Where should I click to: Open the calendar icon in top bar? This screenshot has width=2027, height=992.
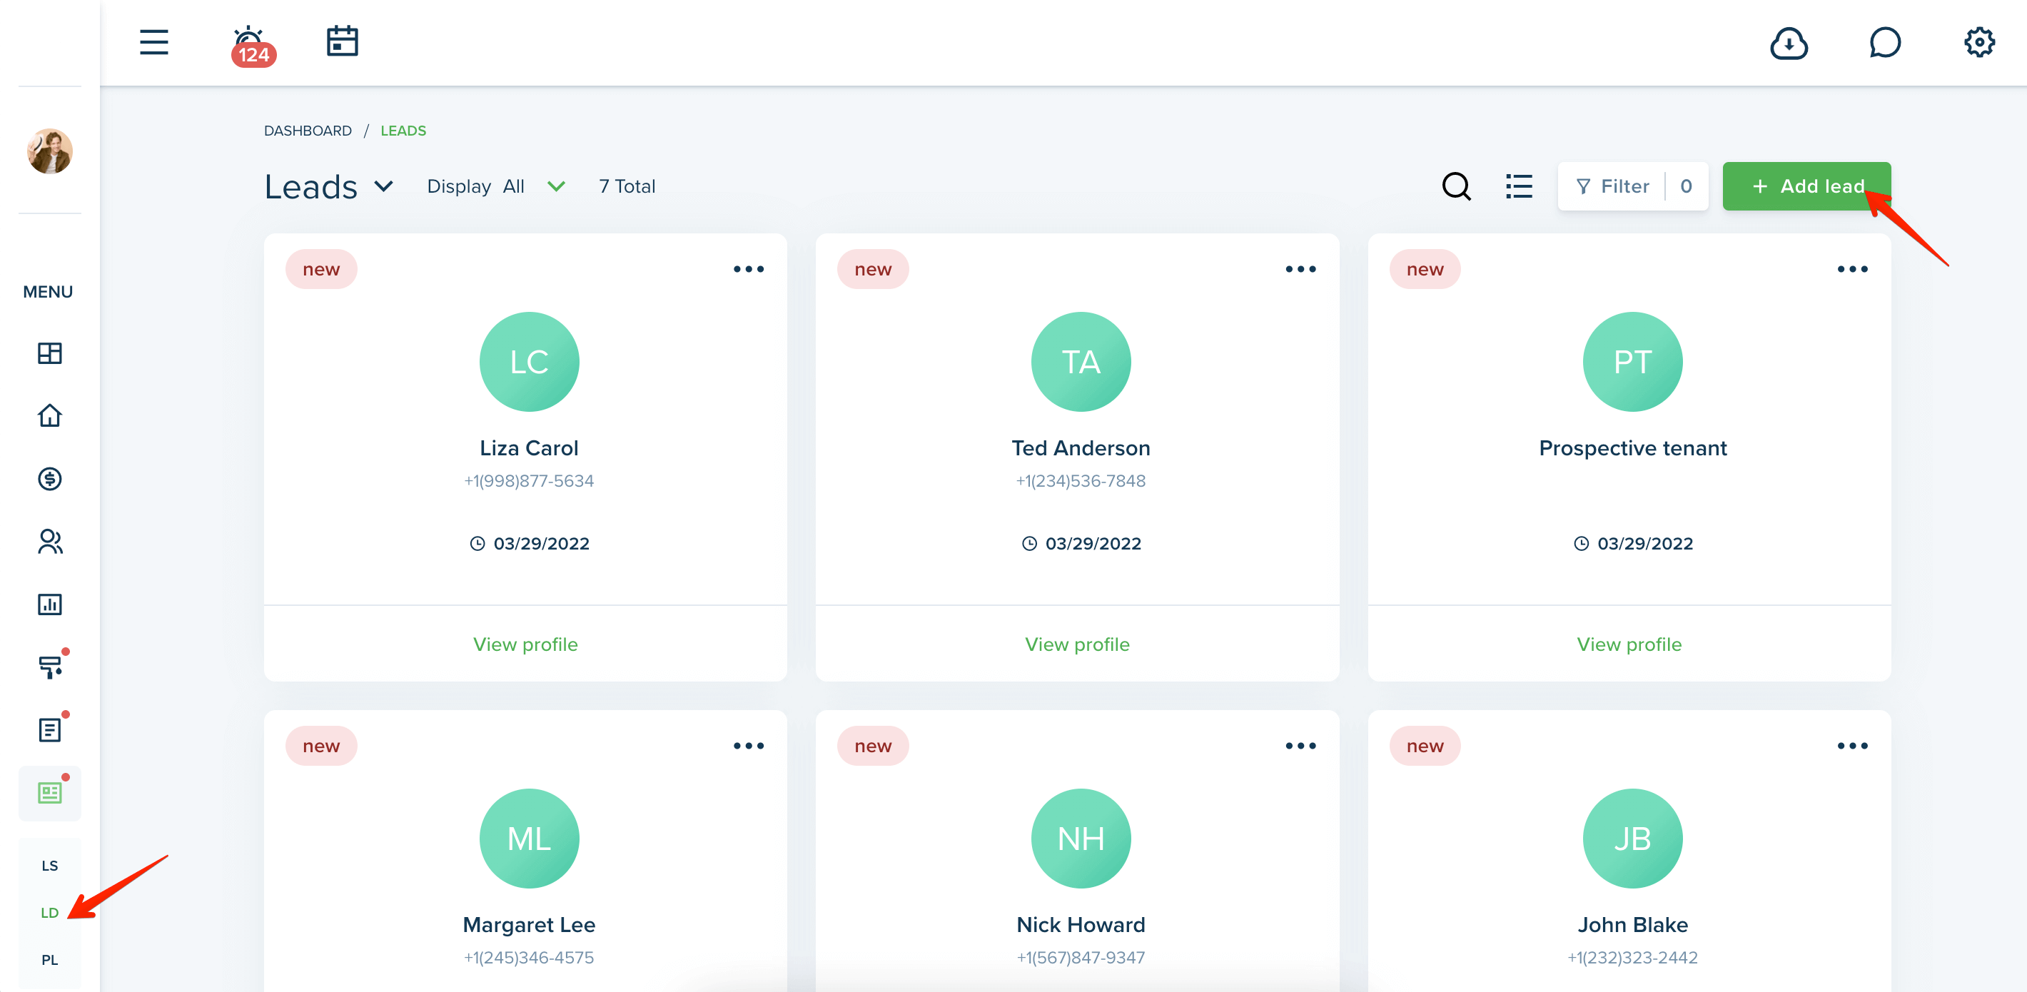(x=343, y=41)
